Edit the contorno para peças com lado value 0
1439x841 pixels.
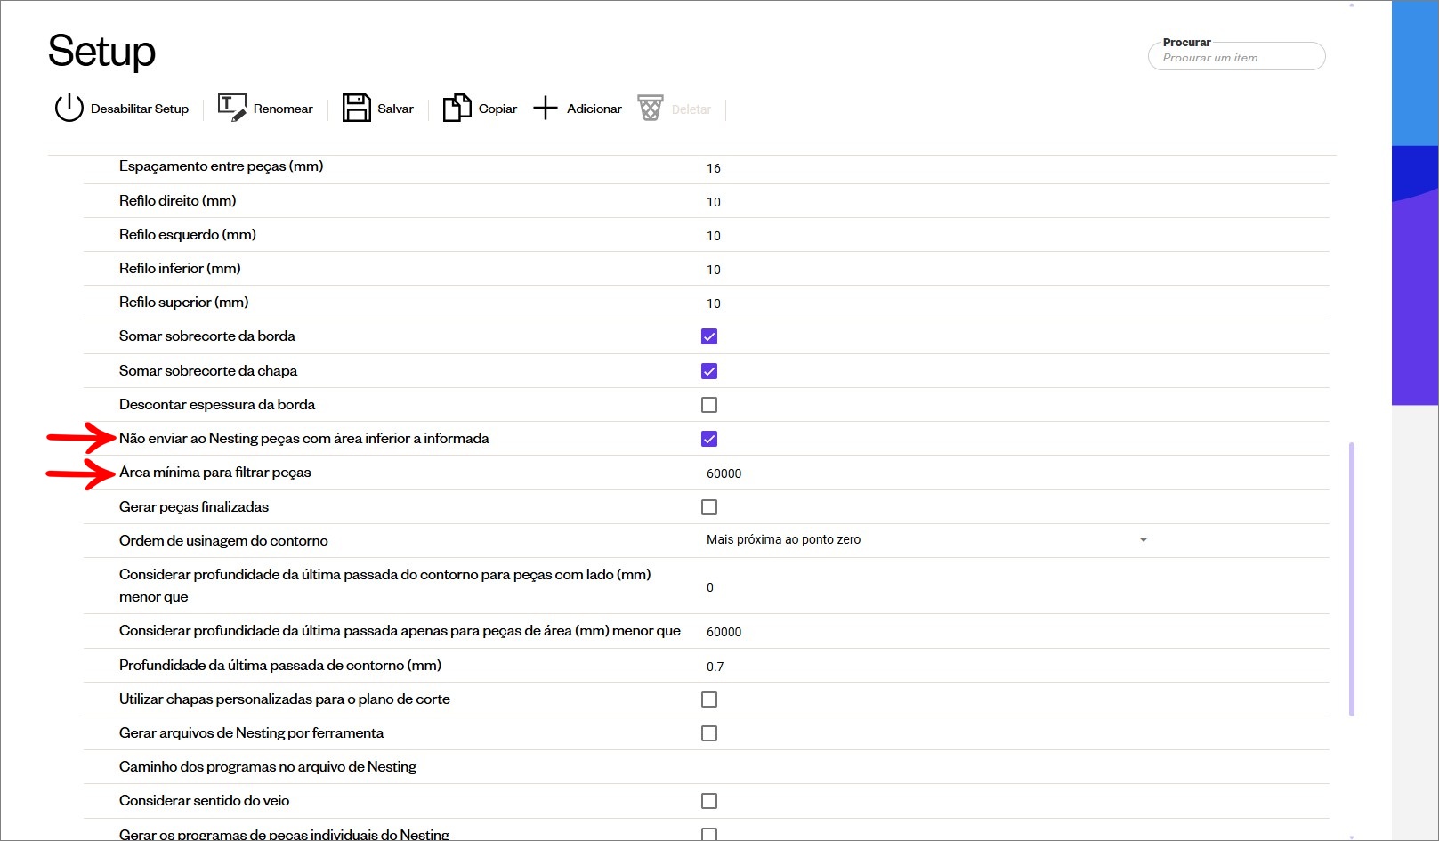(710, 587)
